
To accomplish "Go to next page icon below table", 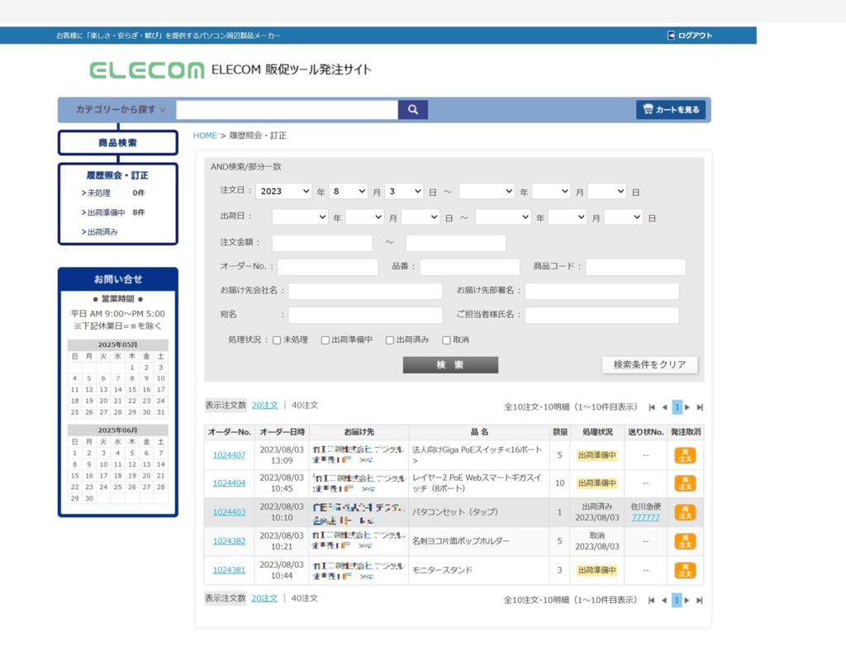I will (687, 601).
